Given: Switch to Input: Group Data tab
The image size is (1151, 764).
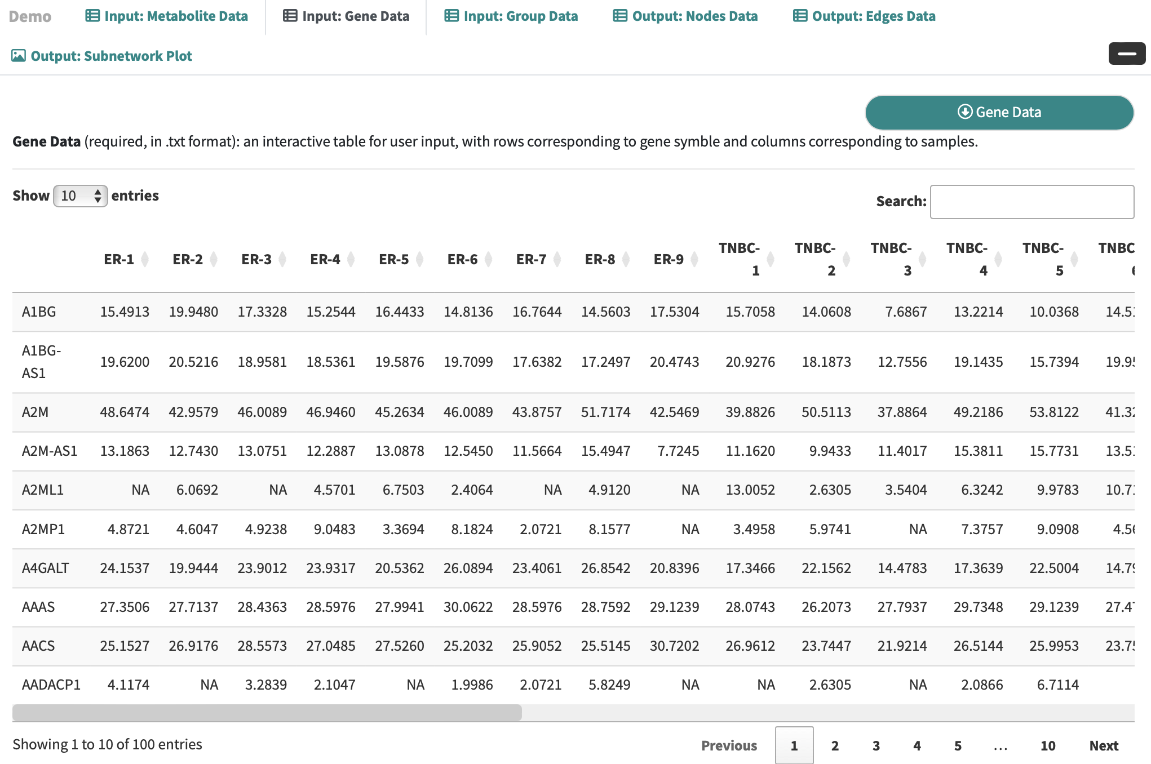Looking at the screenshot, I should pyautogui.click(x=511, y=16).
